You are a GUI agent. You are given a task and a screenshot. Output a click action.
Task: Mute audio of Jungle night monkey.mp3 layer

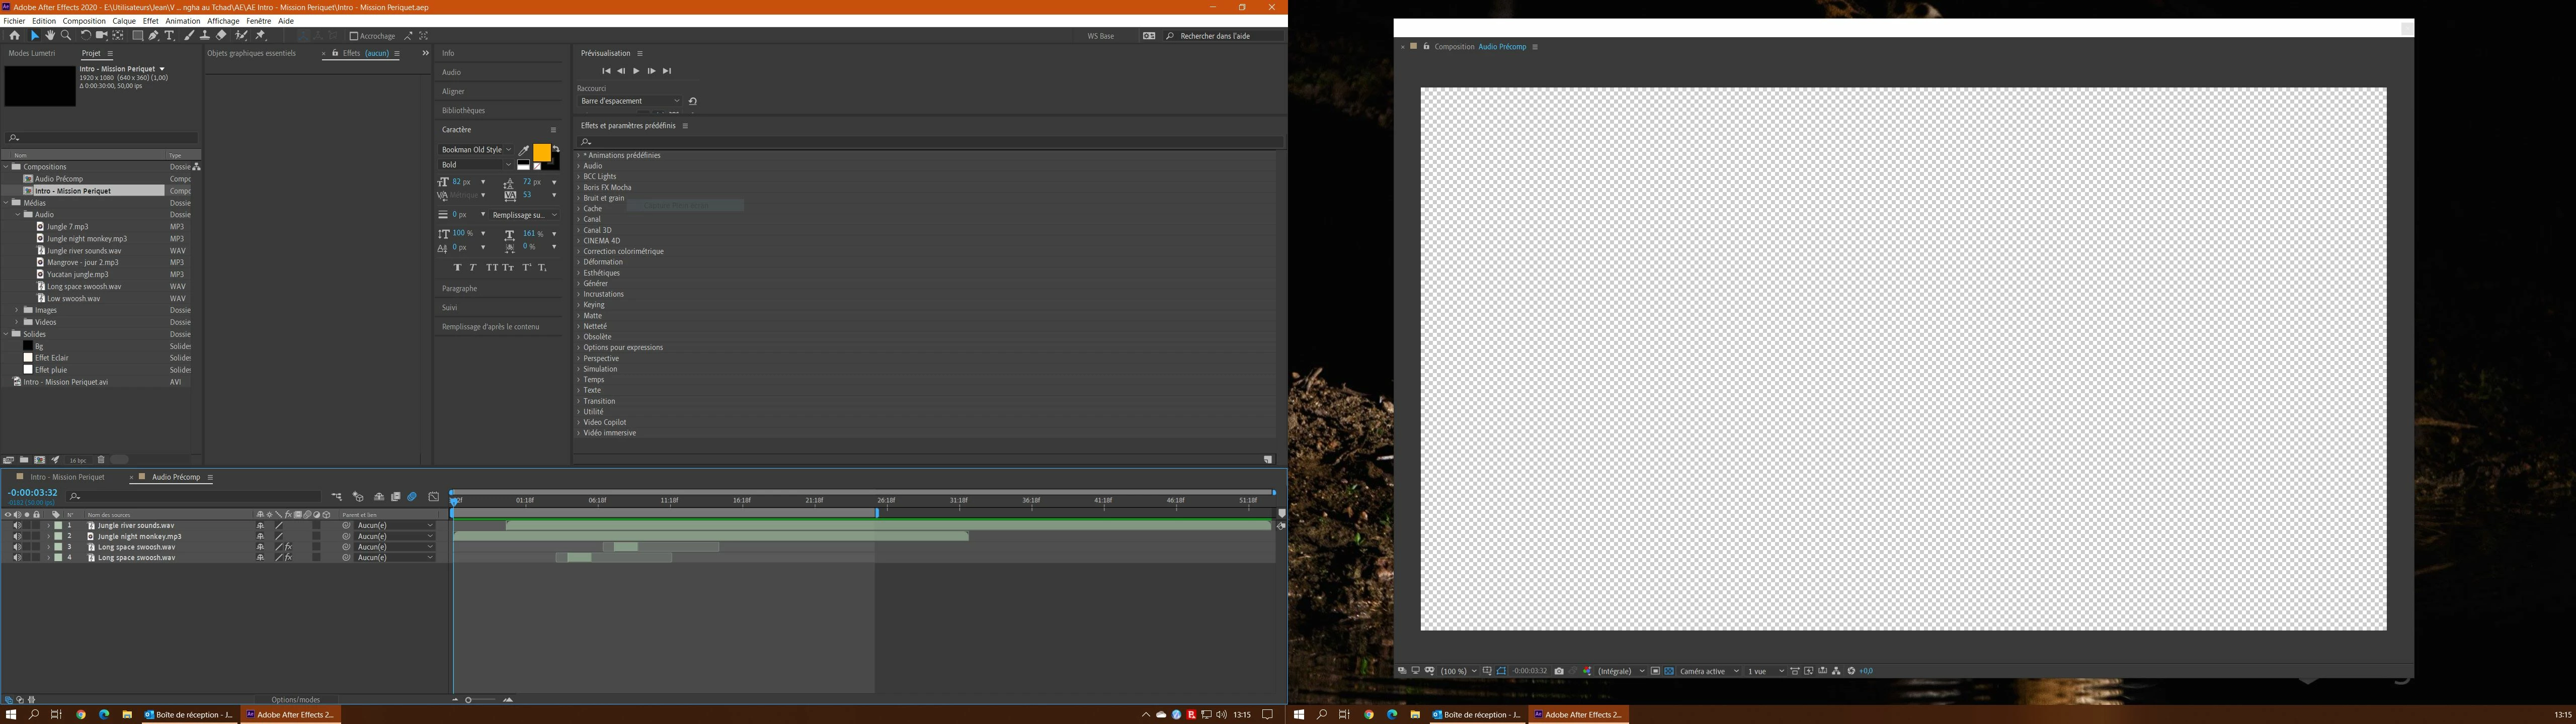[x=17, y=536]
